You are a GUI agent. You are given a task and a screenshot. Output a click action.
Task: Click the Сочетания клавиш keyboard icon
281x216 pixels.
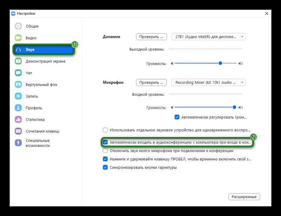pos(18,131)
